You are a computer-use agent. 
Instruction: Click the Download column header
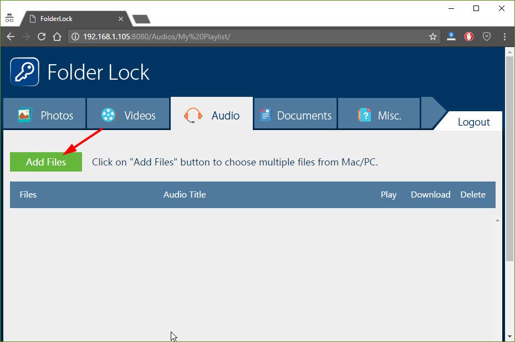tap(431, 194)
